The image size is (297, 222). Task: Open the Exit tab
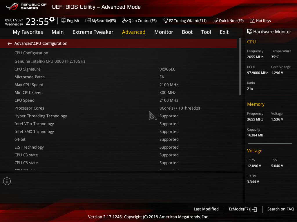224,32
